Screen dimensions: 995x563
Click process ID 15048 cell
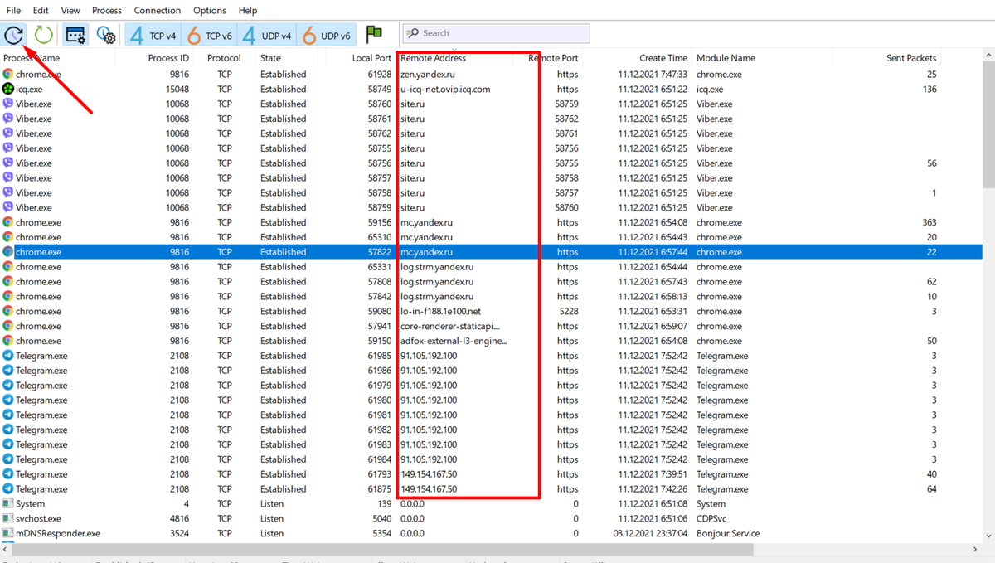pos(177,89)
